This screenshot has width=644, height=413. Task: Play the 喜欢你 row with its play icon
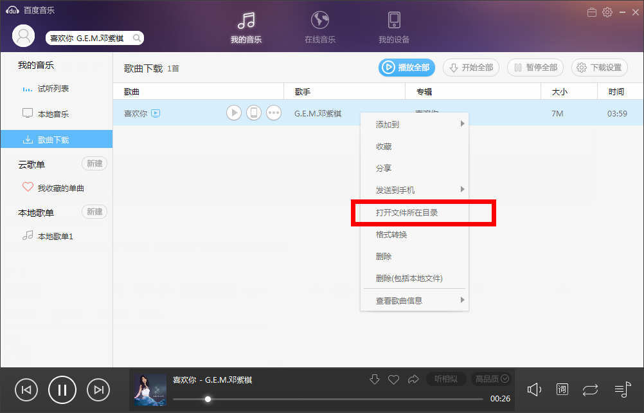pos(234,113)
